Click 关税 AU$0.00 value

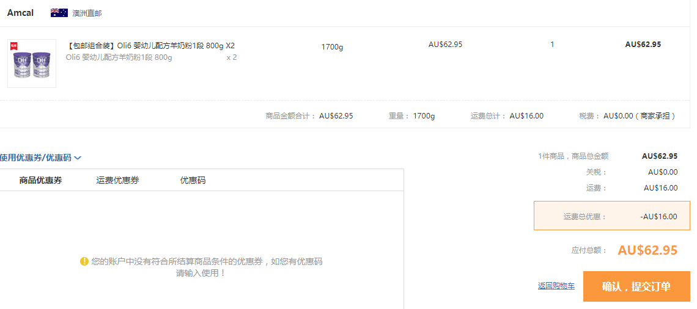(663, 172)
